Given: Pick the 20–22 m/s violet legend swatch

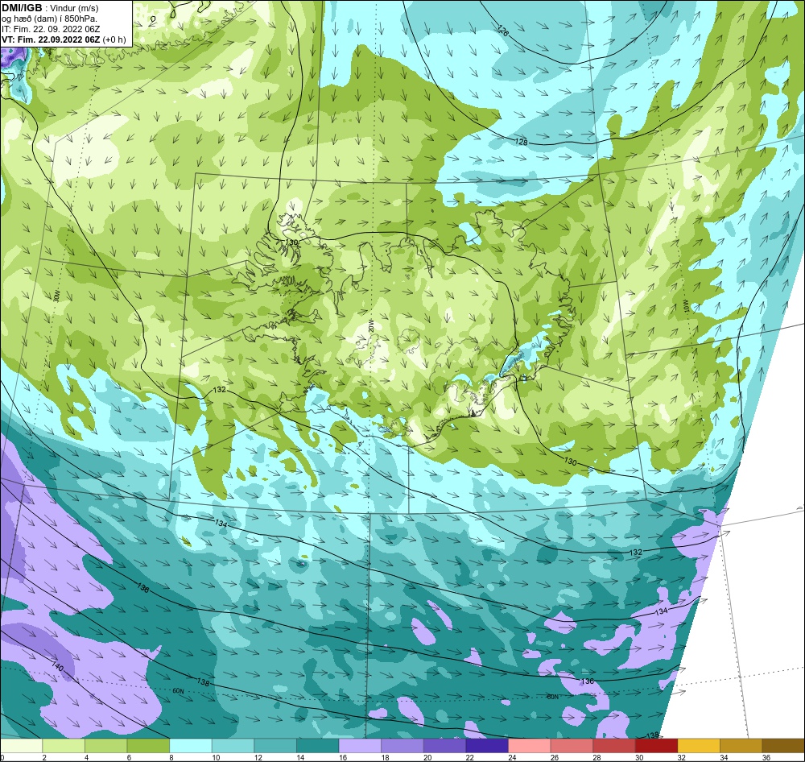Looking at the screenshot, I should [x=445, y=746].
